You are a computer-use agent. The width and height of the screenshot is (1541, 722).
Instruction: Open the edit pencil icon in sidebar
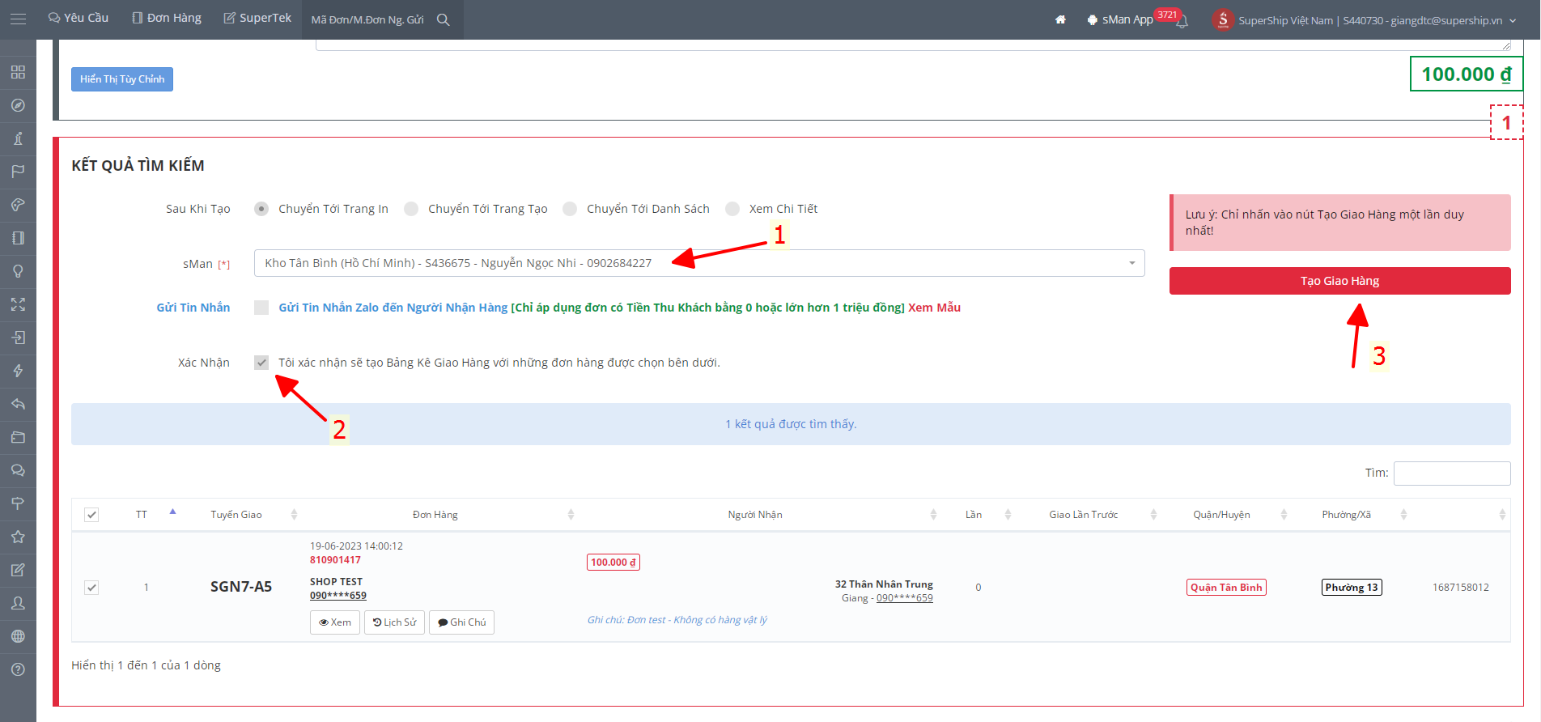point(18,570)
